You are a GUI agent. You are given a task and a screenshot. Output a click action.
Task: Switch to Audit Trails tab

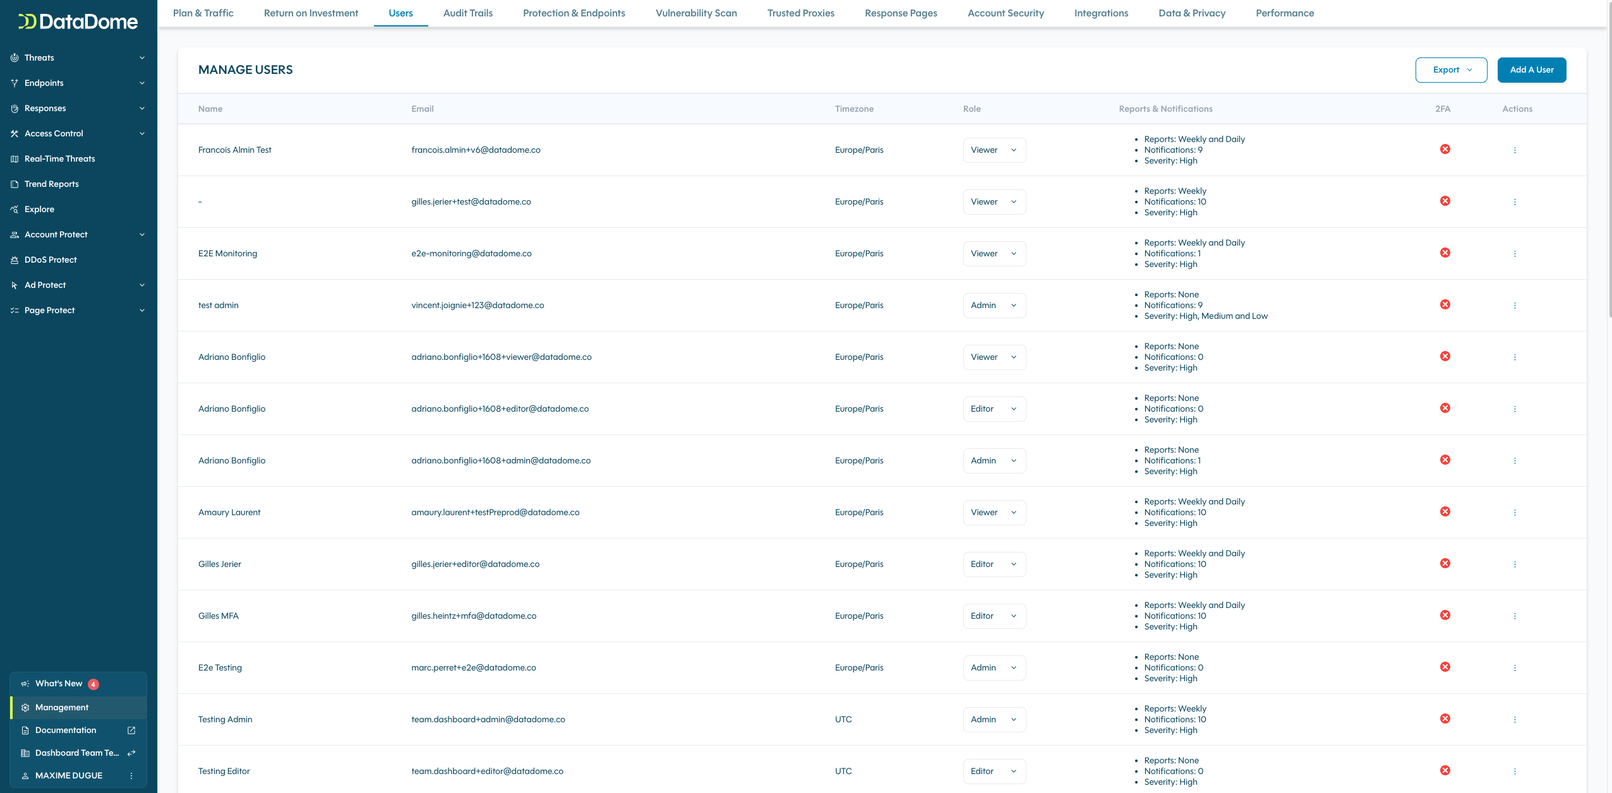click(x=467, y=13)
